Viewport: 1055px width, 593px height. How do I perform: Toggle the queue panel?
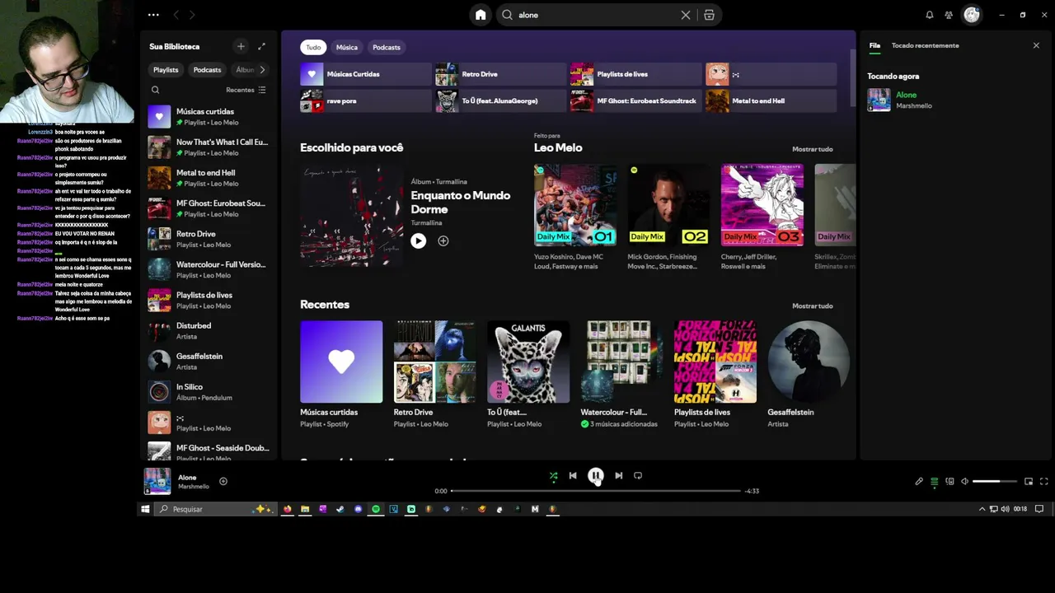point(934,481)
